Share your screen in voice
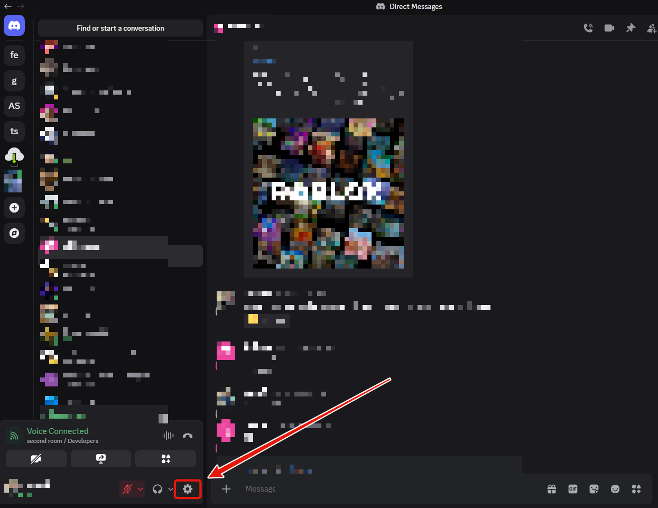 click(101, 459)
